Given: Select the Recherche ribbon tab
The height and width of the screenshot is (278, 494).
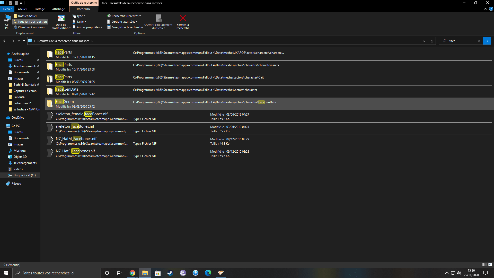Looking at the screenshot, I should (84, 9).
